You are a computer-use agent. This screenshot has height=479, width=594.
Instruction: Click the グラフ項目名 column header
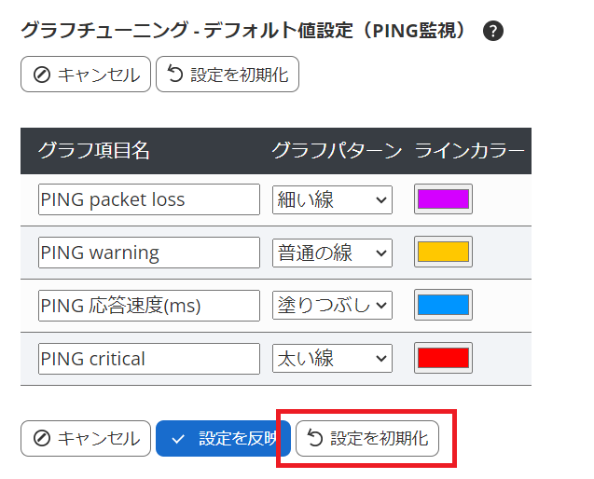coord(94,151)
